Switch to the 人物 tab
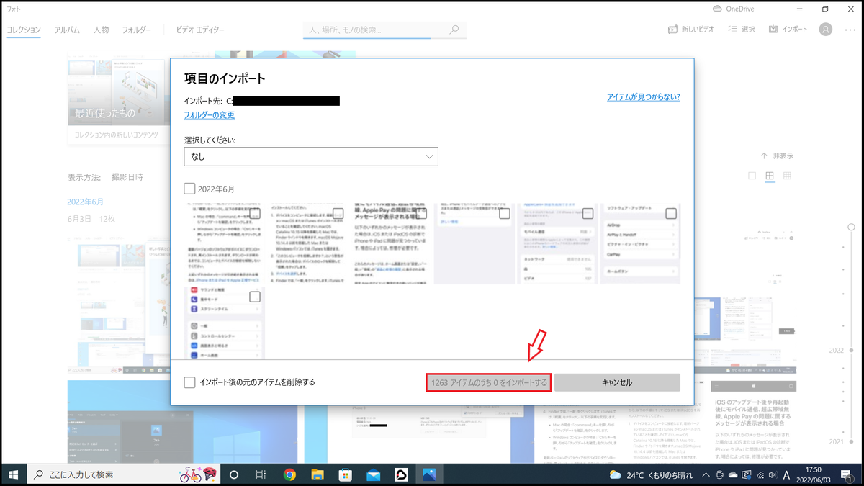864x486 pixels. pyautogui.click(x=101, y=30)
